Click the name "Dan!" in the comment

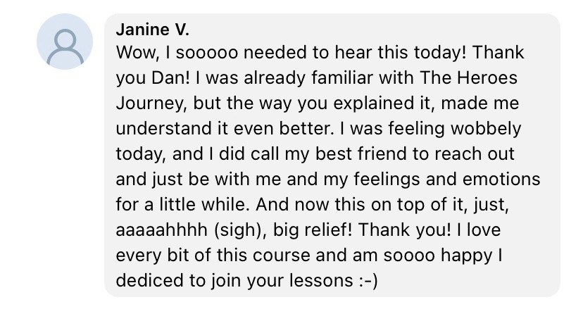[x=170, y=78]
